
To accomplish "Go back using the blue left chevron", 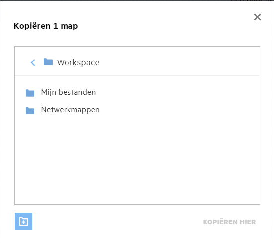I will pyautogui.click(x=33, y=62).
